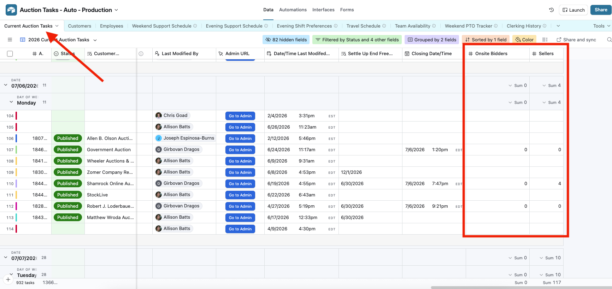Click info icon beside Weekend Support Schedule
This screenshot has width=612, height=289.
click(195, 26)
